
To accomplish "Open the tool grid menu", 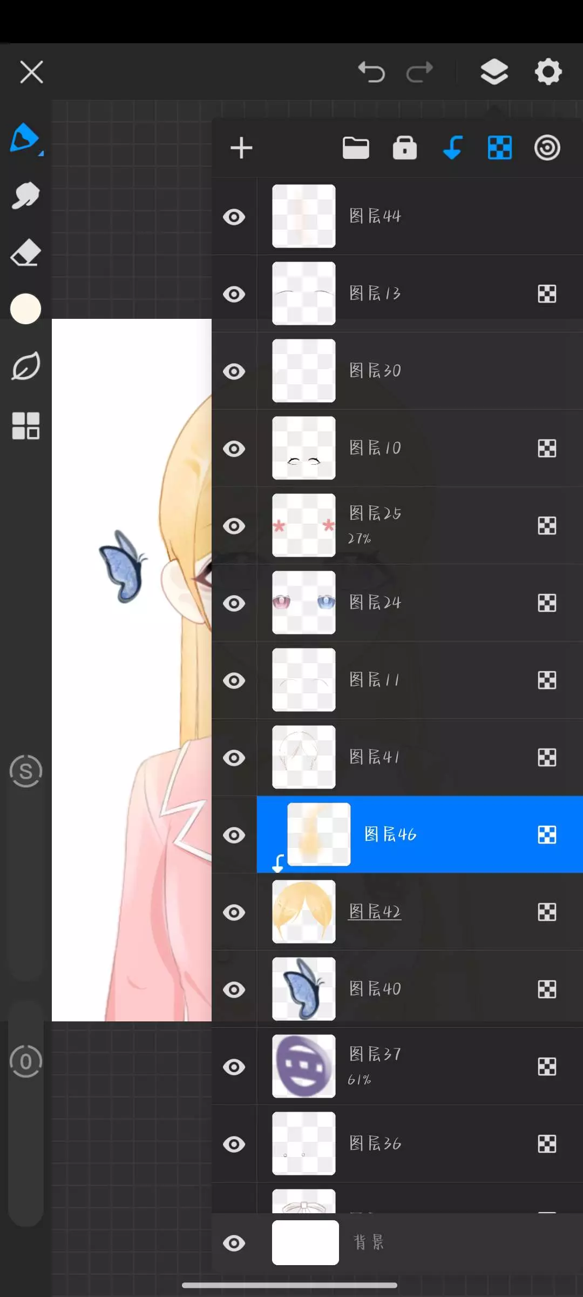I will (x=25, y=426).
